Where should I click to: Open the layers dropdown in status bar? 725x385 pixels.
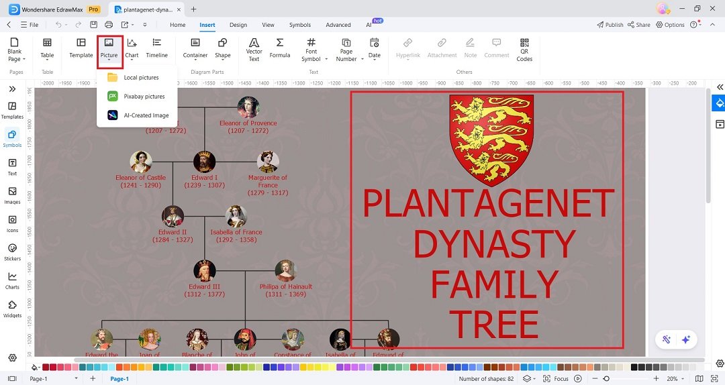tap(529, 378)
